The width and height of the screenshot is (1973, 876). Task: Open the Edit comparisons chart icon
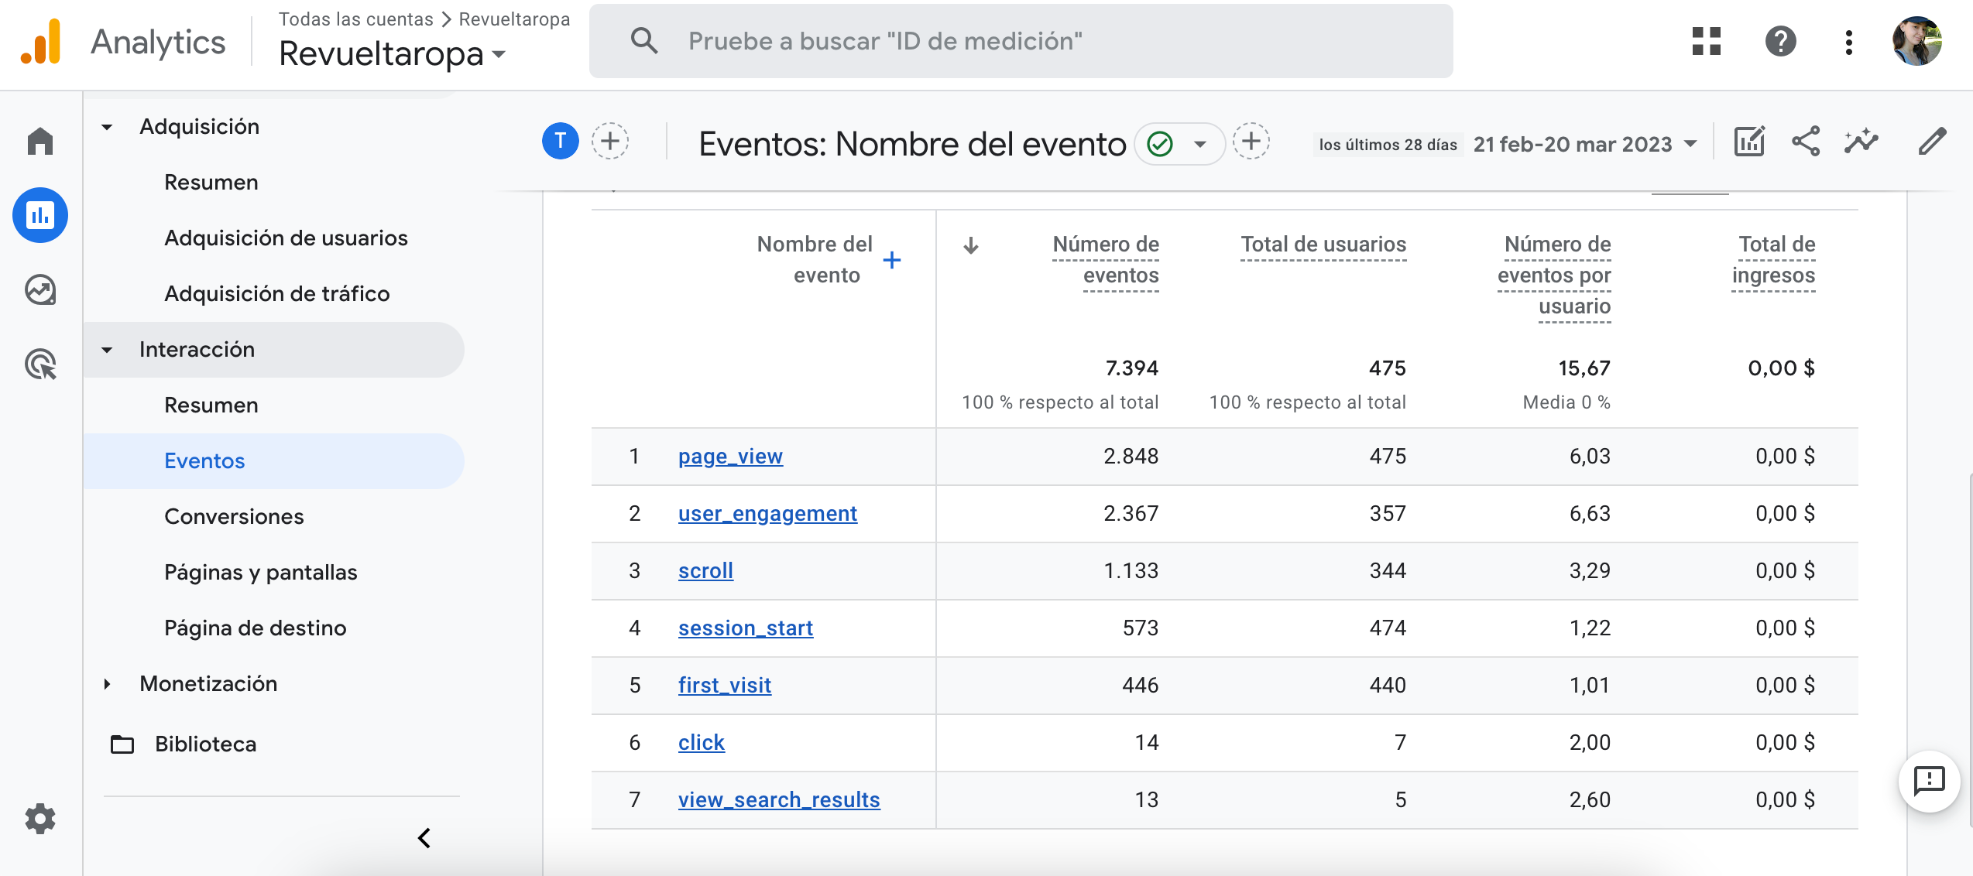(1749, 142)
